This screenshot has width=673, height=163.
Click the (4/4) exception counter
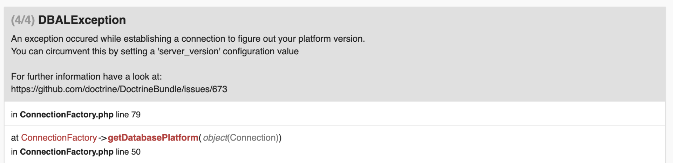[23, 20]
